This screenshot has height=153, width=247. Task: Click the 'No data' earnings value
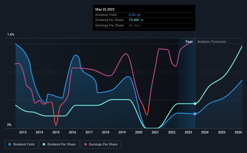(134, 25)
